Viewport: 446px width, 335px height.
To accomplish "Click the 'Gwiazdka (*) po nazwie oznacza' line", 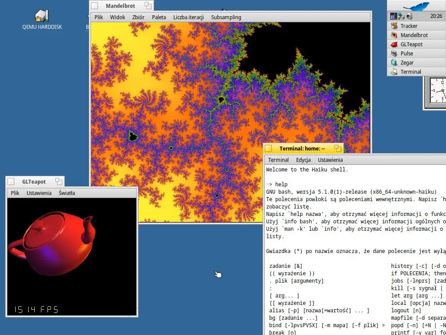I will tap(356, 251).
